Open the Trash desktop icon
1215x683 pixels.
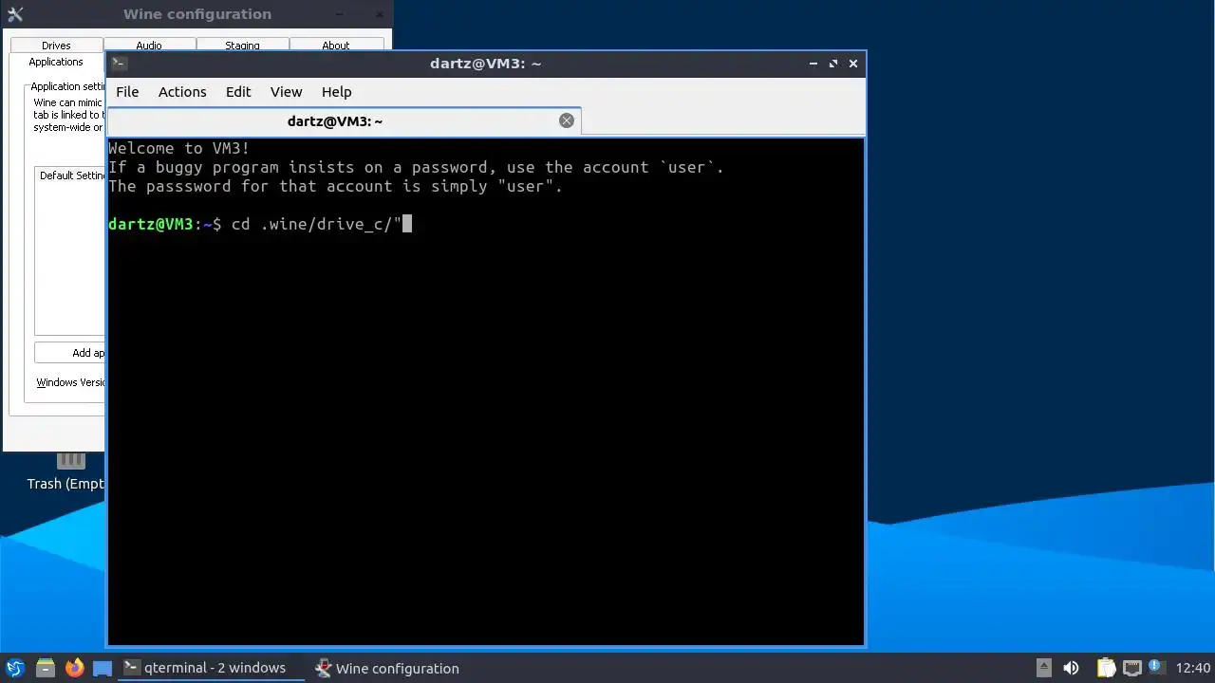tap(65, 471)
